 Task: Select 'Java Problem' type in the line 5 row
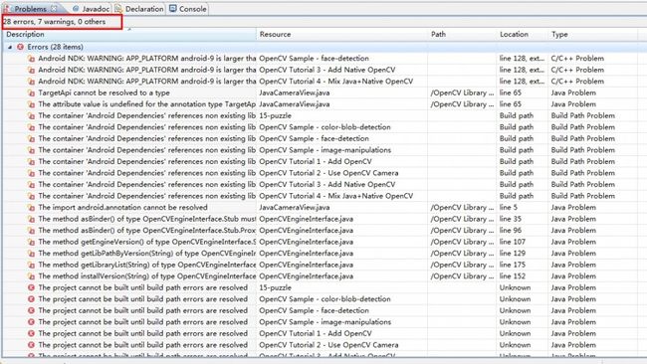coord(573,207)
